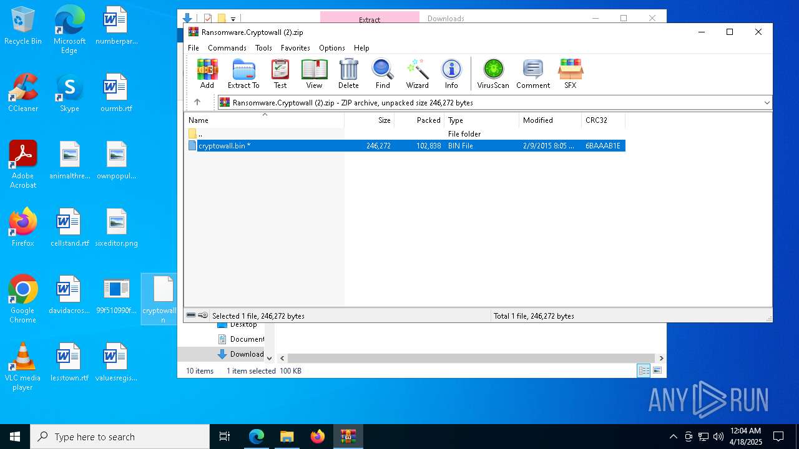This screenshot has height=449, width=799.
Task: Select ourmb.rtf desktop file
Action: pyautogui.click(x=116, y=93)
